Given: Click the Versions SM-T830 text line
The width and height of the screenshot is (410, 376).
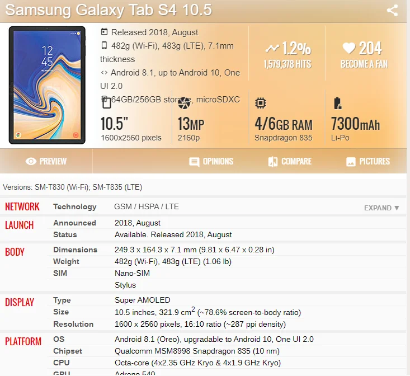Looking at the screenshot, I should click(x=72, y=187).
